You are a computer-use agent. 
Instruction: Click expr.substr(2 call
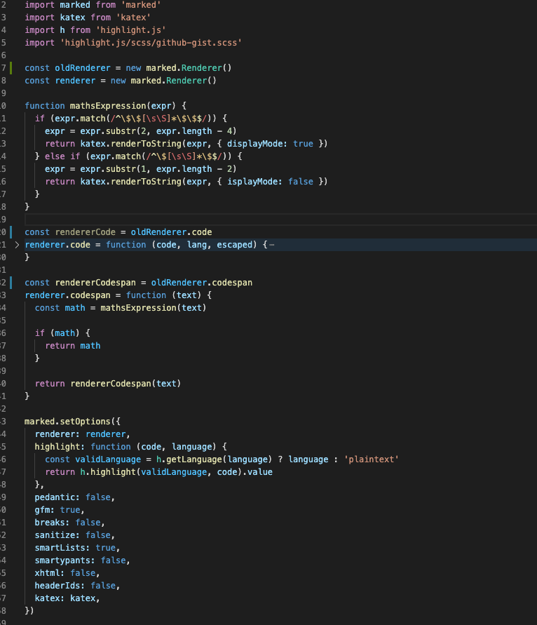(113, 131)
